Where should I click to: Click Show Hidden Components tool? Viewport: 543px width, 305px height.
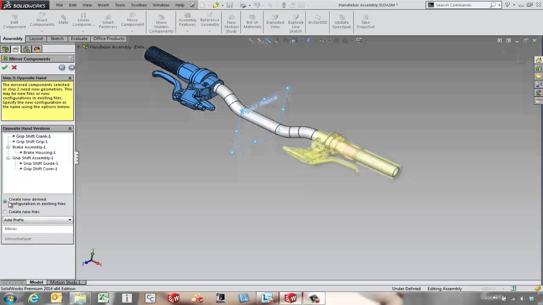[x=161, y=23]
